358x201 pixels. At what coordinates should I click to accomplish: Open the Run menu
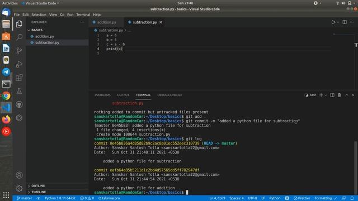[x=70, y=15]
